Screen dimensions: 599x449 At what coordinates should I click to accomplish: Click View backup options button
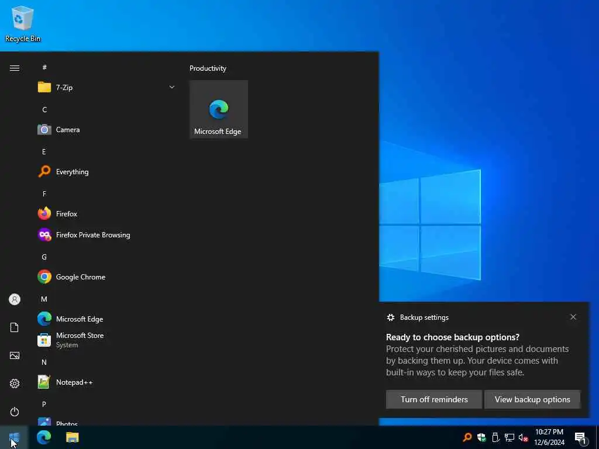coord(532,399)
